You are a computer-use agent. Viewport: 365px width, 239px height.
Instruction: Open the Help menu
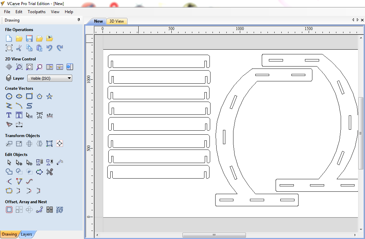69,12
